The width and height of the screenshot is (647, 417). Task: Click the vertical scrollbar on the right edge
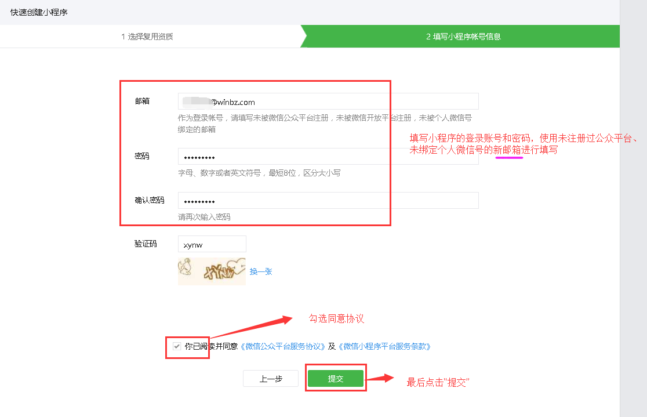[x=633, y=209]
